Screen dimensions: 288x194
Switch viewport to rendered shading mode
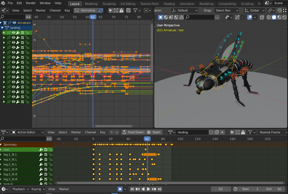[284, 17]
